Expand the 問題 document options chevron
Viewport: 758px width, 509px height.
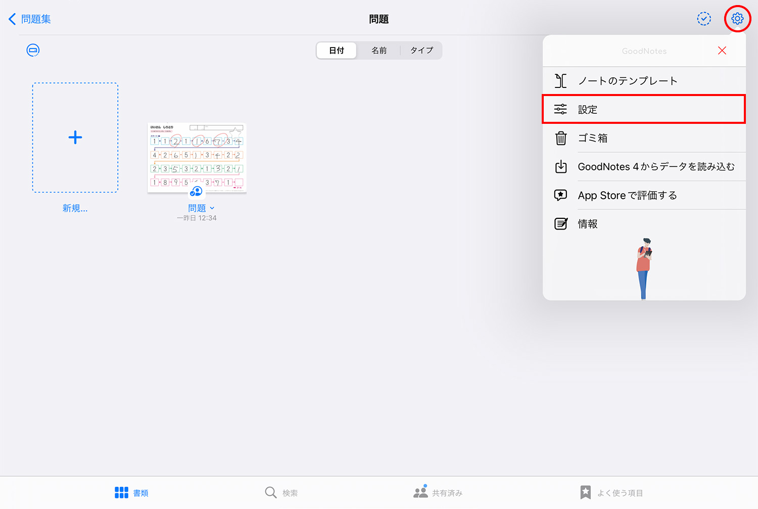pos(212,208)
